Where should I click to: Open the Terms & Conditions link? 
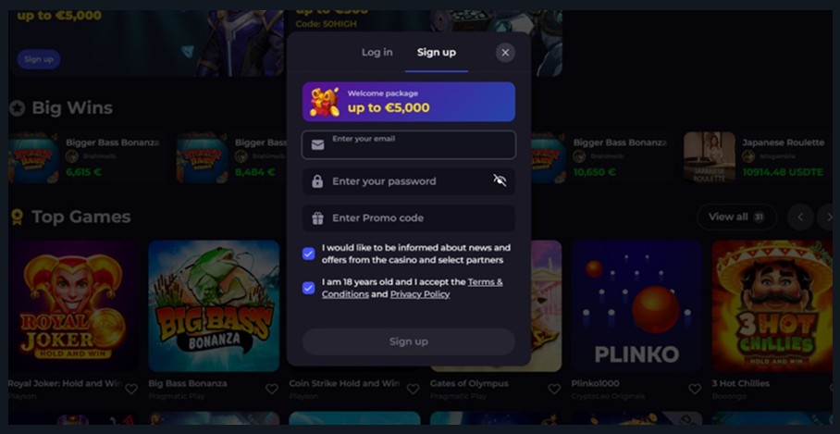pyautogui.click(x=413, y=288)
